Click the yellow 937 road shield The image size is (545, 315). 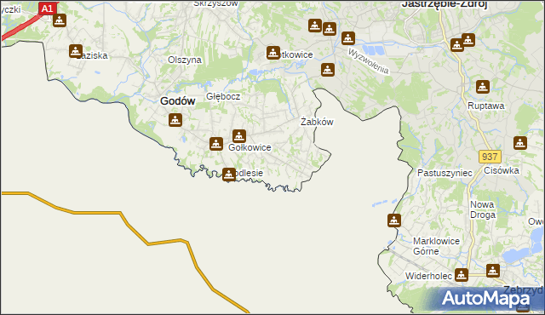490,157
